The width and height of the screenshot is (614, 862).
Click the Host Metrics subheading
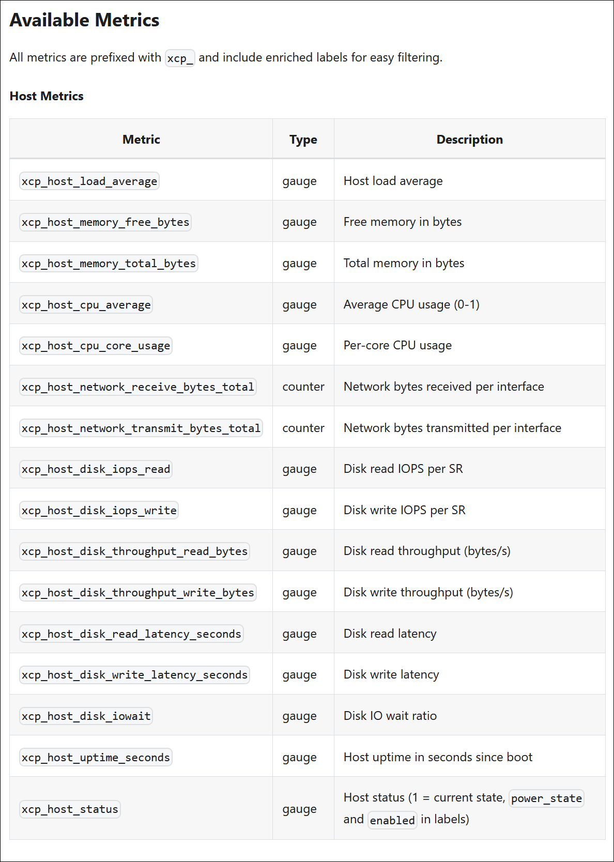(x=47, y=96)
